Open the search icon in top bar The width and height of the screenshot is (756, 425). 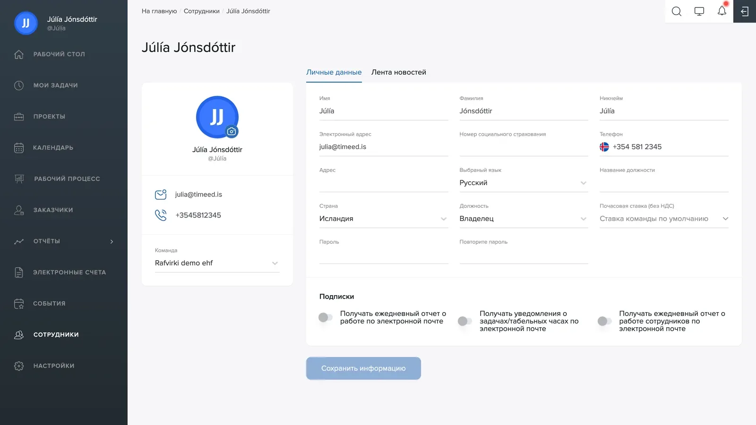click(x=677, y=11)
